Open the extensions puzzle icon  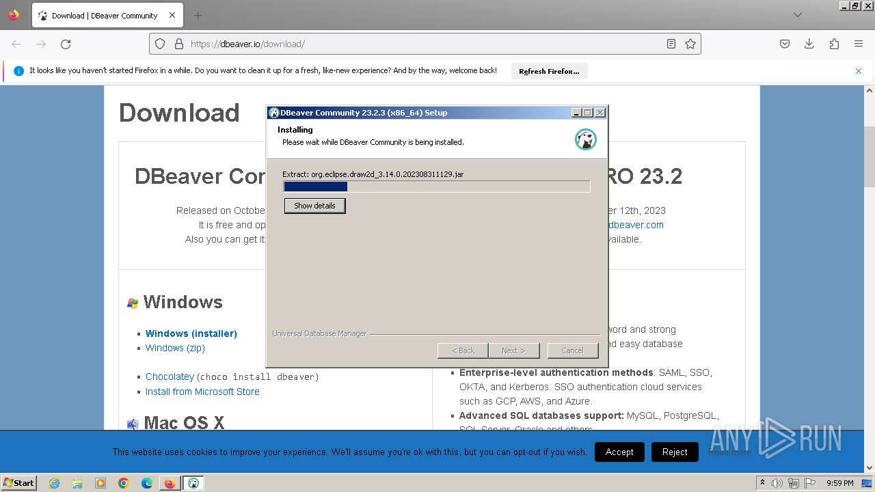point(834,44)
